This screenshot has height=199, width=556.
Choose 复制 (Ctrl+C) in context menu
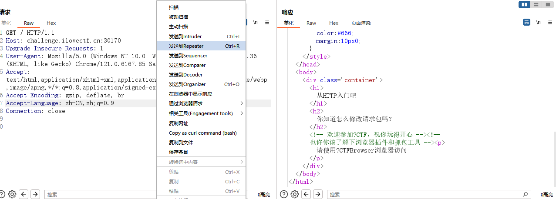(x=201, y=182)
